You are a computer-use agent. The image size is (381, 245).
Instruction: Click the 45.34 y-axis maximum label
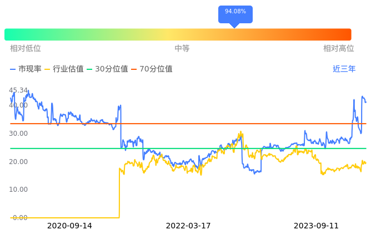18,90
